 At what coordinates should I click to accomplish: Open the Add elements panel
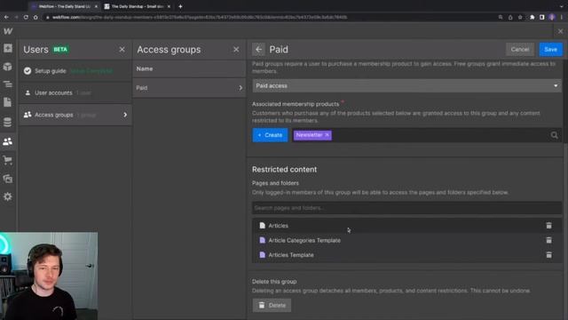pyautogui.click(x=8, y=48)
